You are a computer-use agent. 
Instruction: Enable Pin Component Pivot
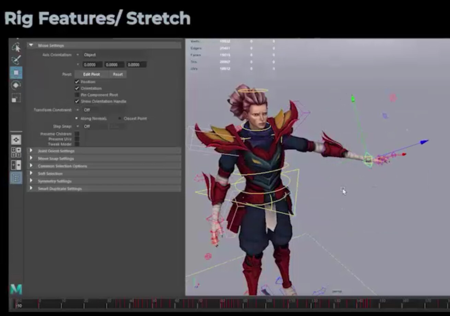click(77, 95)
